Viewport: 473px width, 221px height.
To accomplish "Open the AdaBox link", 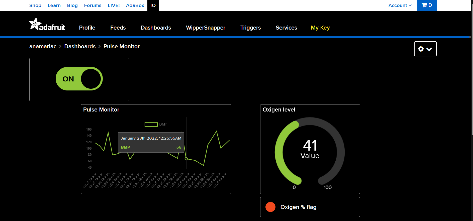I will (135, 5).
